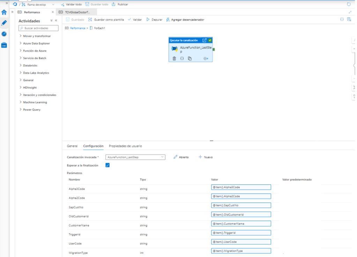Open the Propiedades de usuario tab
The image size is (357, 257).
(x=125, y=146)
